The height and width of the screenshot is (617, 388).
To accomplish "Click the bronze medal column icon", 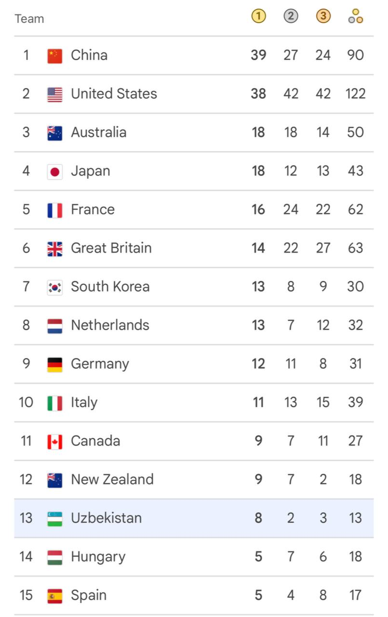I will point(323,16).
